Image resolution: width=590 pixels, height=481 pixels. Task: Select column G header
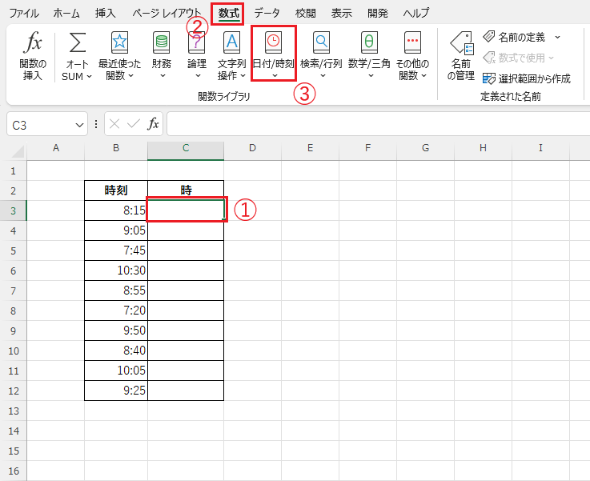pyautogui.click(x=426, y=148)
